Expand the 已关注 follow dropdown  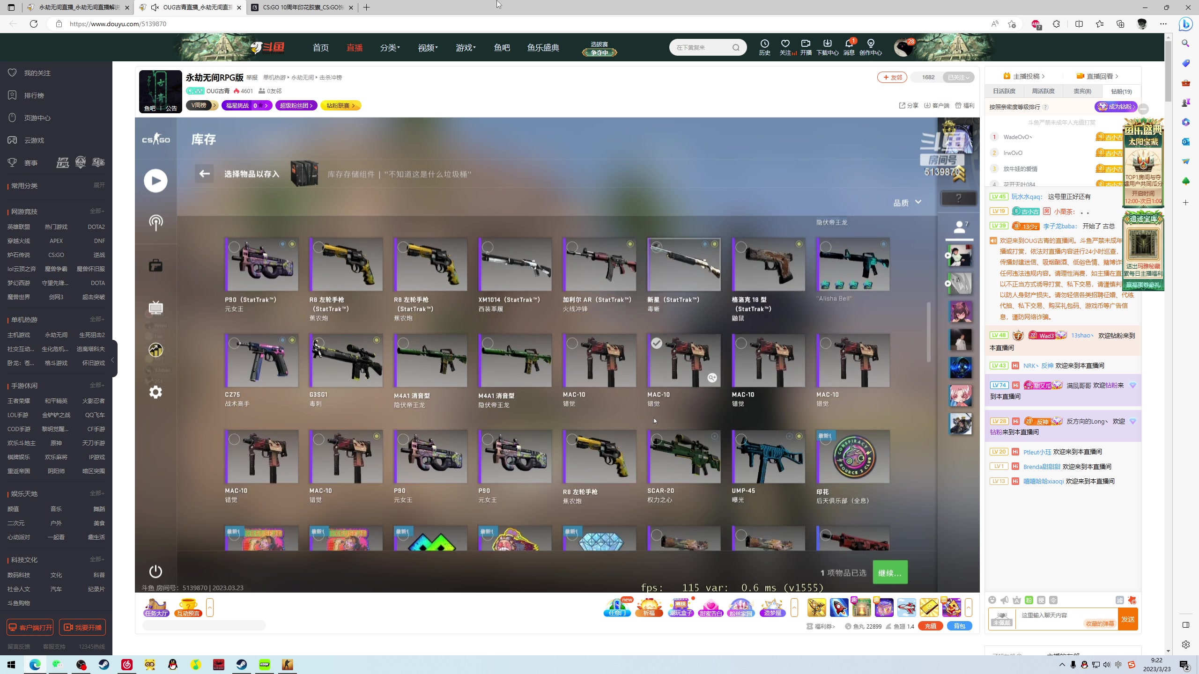959,77
